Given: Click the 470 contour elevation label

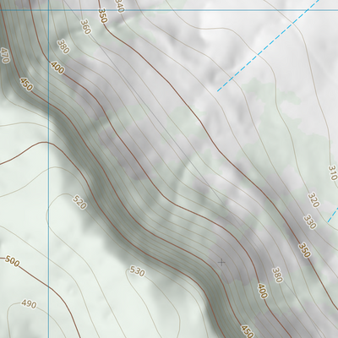Looking at the screenshot, I should coord(5,55).
